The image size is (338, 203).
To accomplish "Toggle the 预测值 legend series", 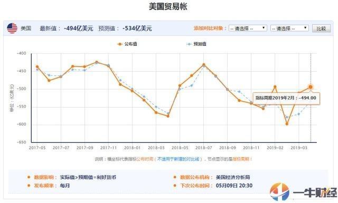I will click(196, 44).
